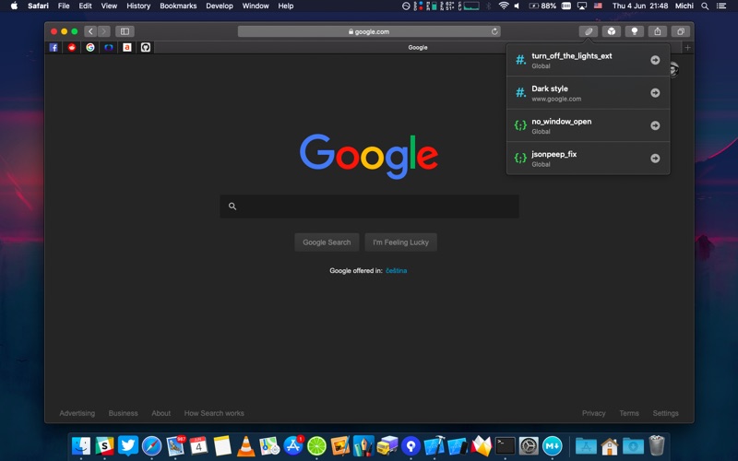
Task: Open Spotlight search in the menu bar
Action: click(x=705, y=6)
